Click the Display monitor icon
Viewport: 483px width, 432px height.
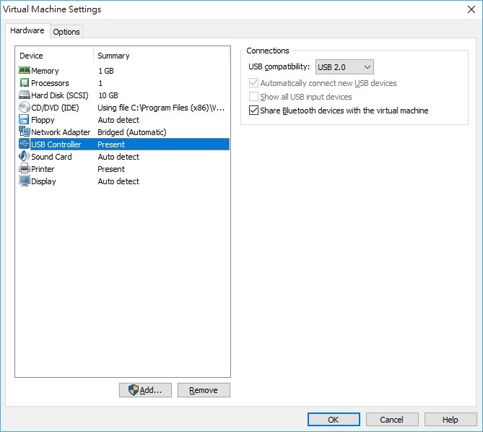click(25, 181)
